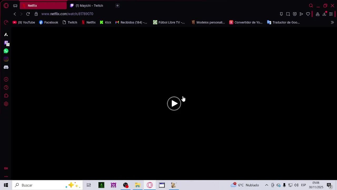The width and height of the screenshot is (337, 190).
Task: Click the GX icon at the bottom of the sidebar
Action: click(x=6, y=168)
